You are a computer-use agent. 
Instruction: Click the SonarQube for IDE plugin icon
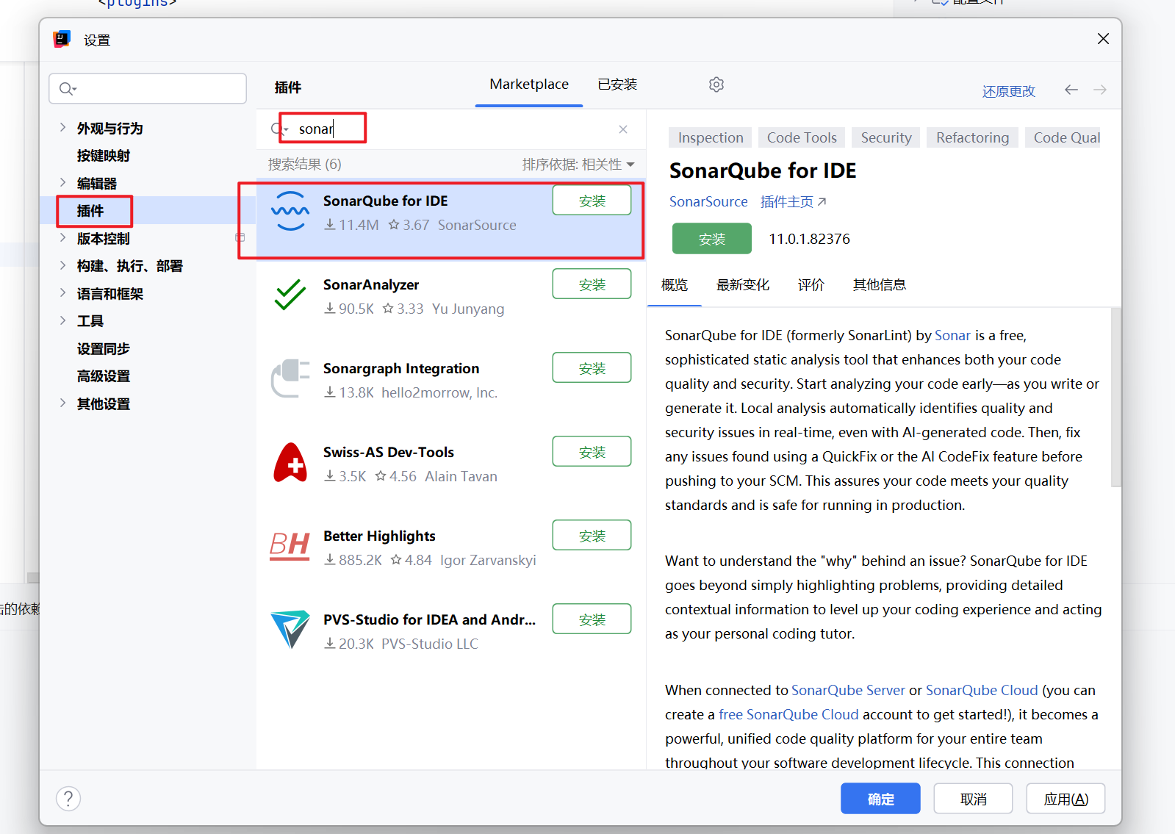[x=290, y=211]
